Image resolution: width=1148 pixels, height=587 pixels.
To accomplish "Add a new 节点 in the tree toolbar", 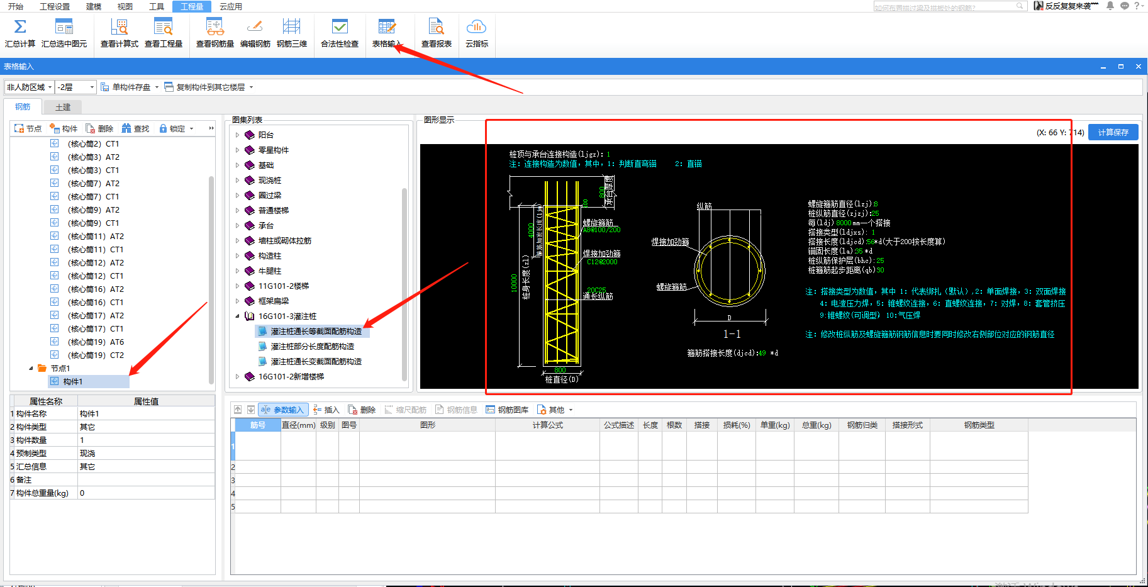I will point(28,128).
